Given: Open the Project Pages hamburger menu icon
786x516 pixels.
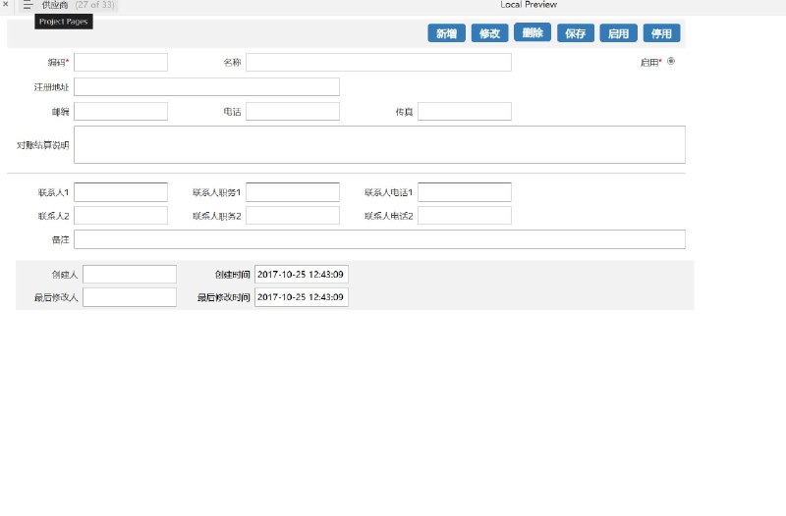Looking at the screenshot, I should click(28, 5).
